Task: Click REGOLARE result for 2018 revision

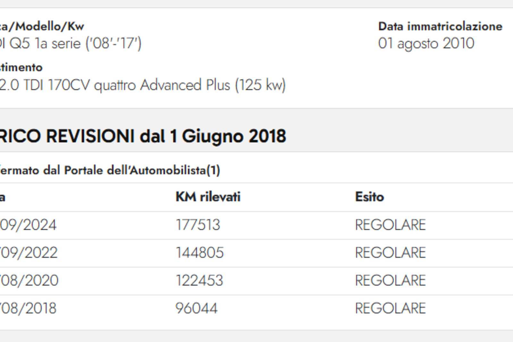Action: pyautogui.click(x=390, y=308)
